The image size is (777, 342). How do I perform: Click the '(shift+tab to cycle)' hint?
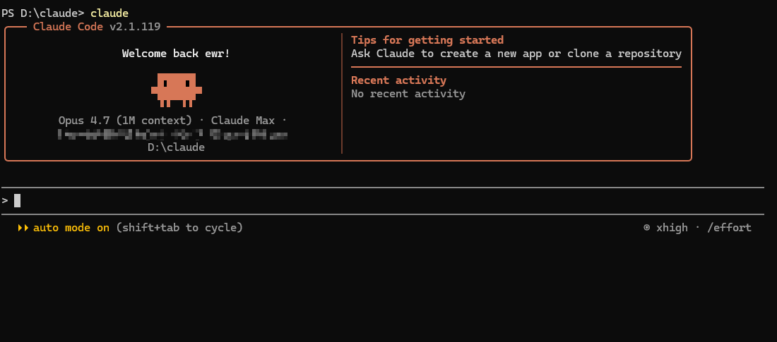[179, 228]
